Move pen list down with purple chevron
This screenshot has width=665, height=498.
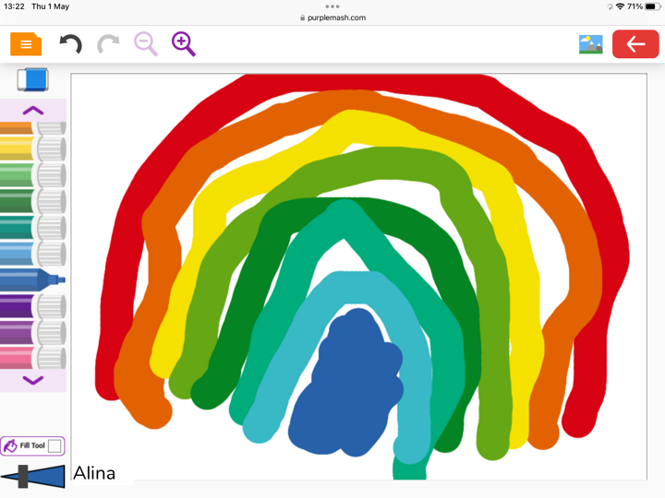click(33, 380)
